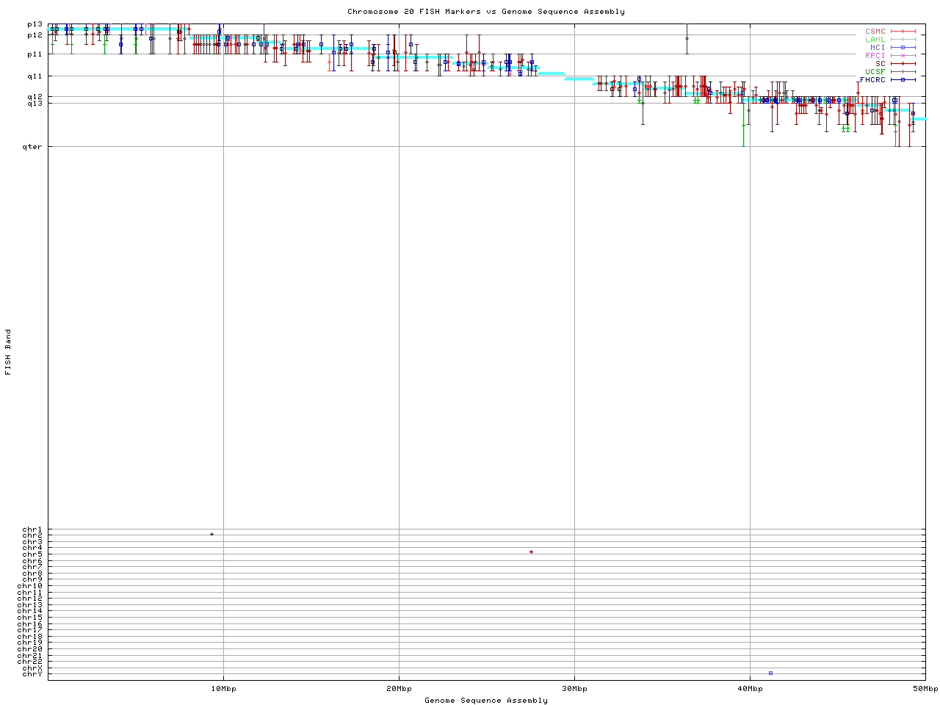Select the black data point on chr1 row
This screenshot has height=705, width=940.
211,534
